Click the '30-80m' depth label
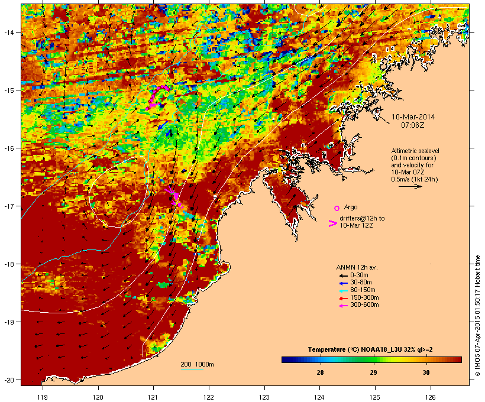 pyautogui.click(x=361, y=283)
